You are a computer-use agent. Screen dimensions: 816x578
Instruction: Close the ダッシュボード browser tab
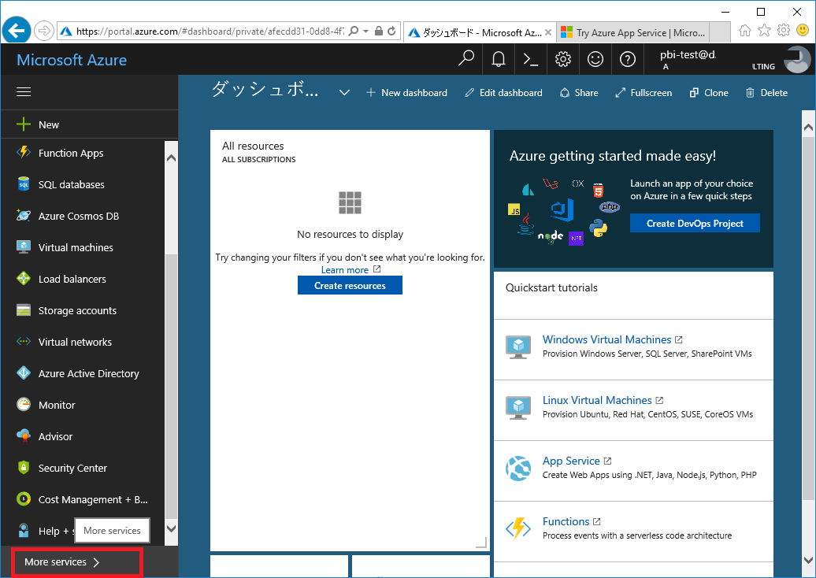click(548, 33)
